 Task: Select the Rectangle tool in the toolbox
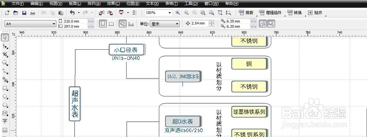click(5, 88)
